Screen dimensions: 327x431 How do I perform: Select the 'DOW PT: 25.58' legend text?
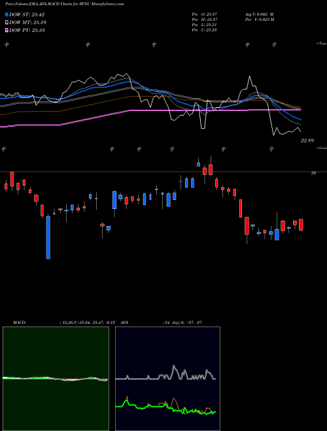click(x=27, y=30)
